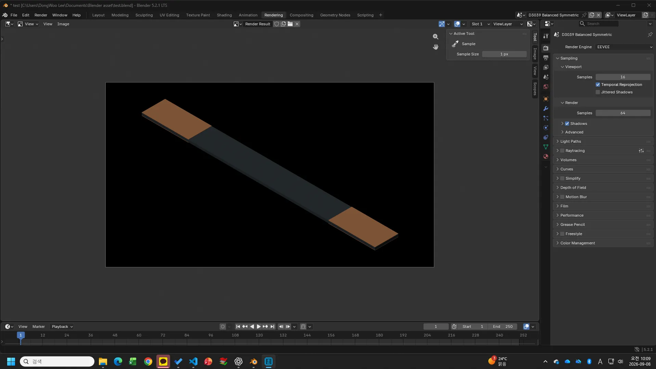Open the Render menu
This screenshot has width=656, height=369.
point(41,15)
